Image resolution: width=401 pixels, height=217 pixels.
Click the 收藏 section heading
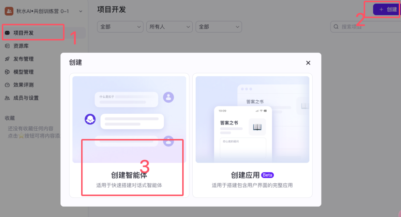(x=10, y=118)
